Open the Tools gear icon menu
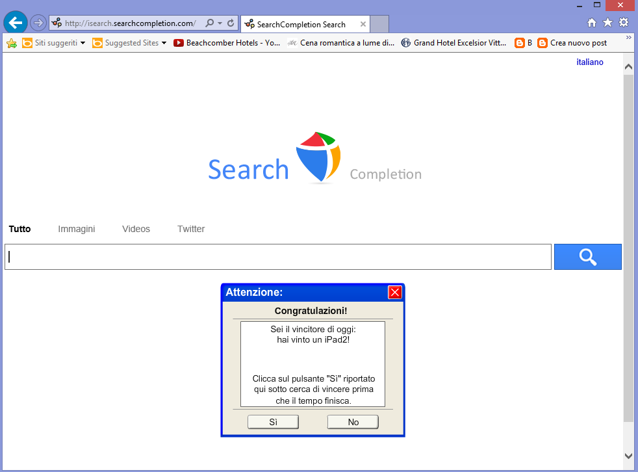 [623, 22]
